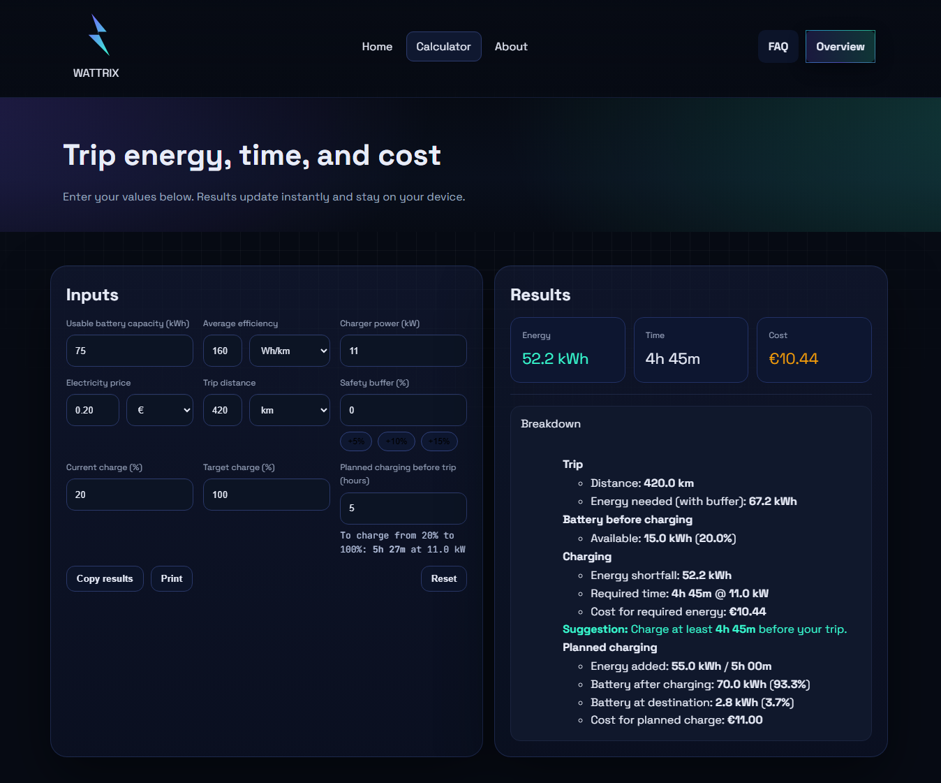The image size is (941, 783).
Task: Apply the +15% safety buffer chip
Action: point(439,441)
